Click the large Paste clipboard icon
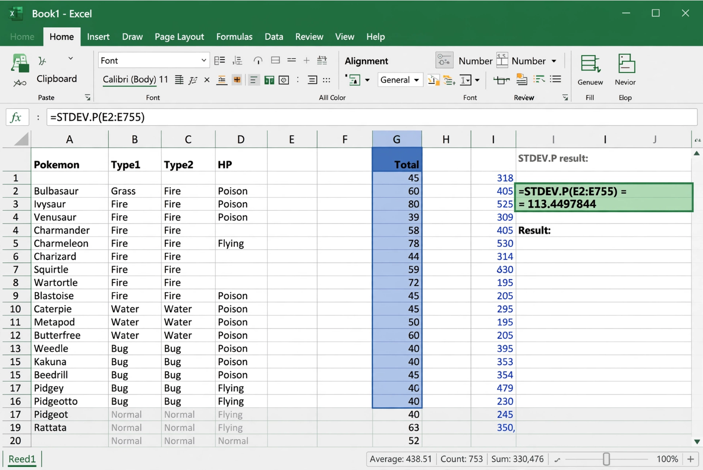Image resolution: width=703 pixels, height=470 pixels. point(20,64)
